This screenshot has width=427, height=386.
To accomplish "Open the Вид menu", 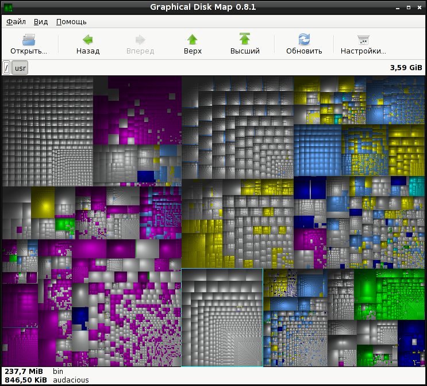I will click(41, 22).
